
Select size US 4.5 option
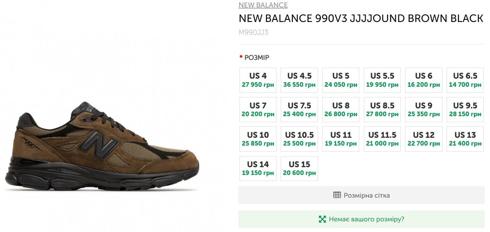[299, 80]
